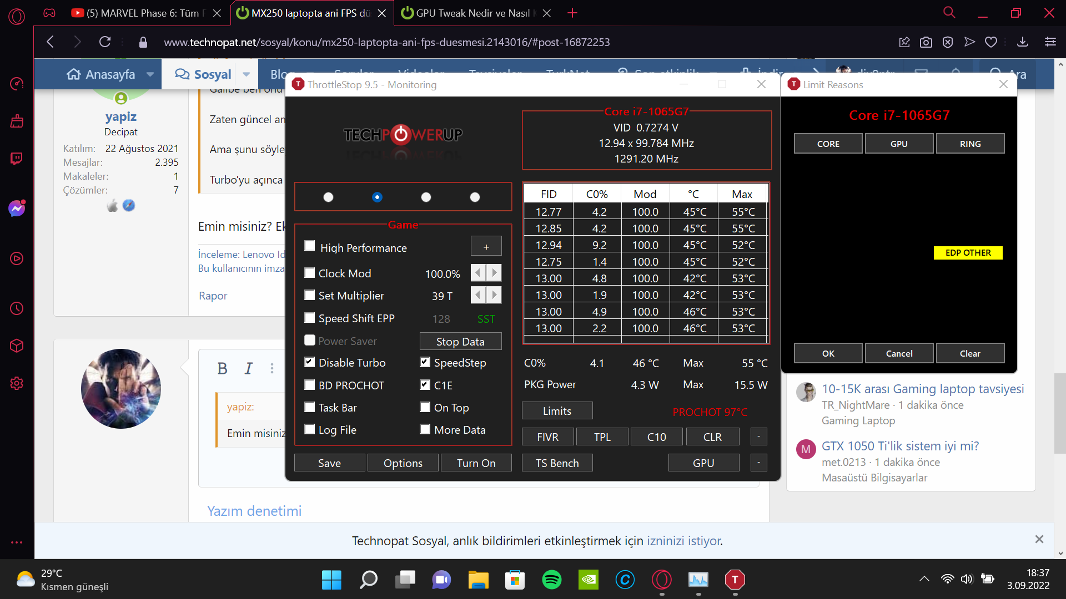1066x599 pixels.
Task: Expand the Sosyal menu dropdown arrow
Action: (246, 74)
